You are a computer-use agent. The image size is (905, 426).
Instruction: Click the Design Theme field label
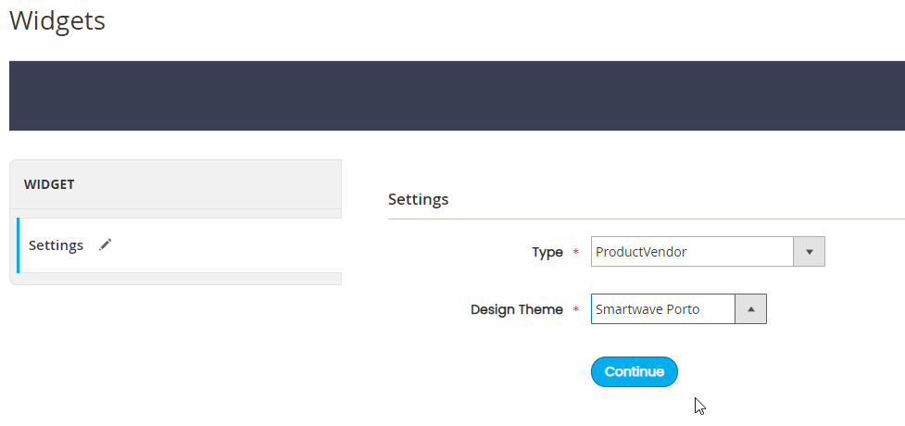[517, 309]
